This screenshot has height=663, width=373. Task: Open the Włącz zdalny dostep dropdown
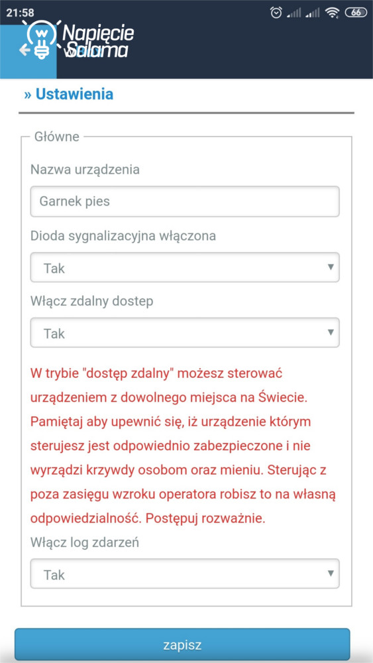(185, 333)
